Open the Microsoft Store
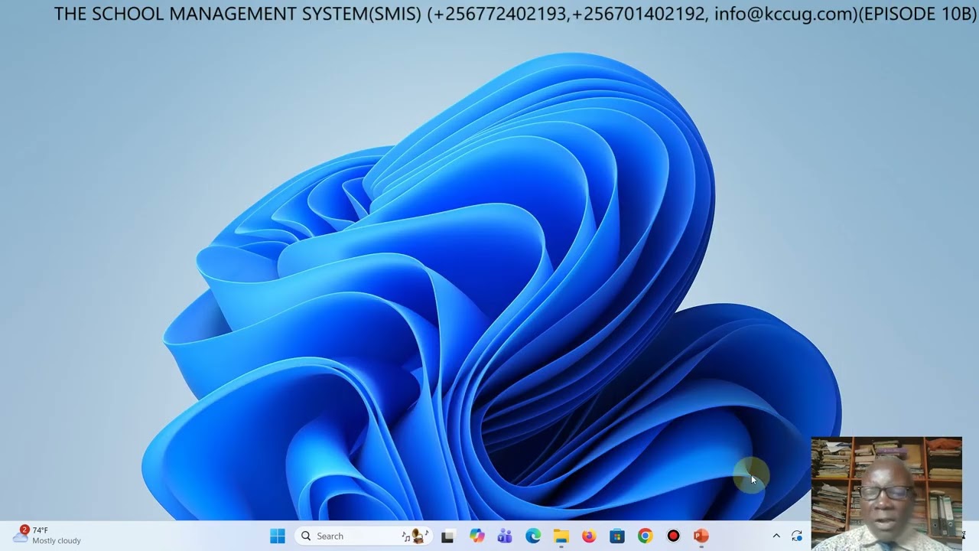The width and height of the screenshot is (979, 551). [617, 536]
